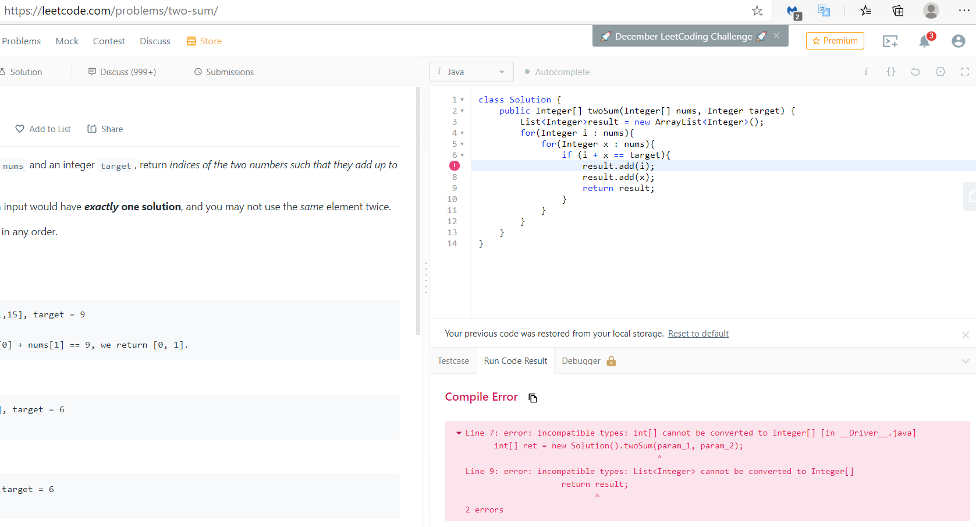The width and height of the screenshot is (976, 527).
Task: Click the Premium button
Action: coord(835,41)
